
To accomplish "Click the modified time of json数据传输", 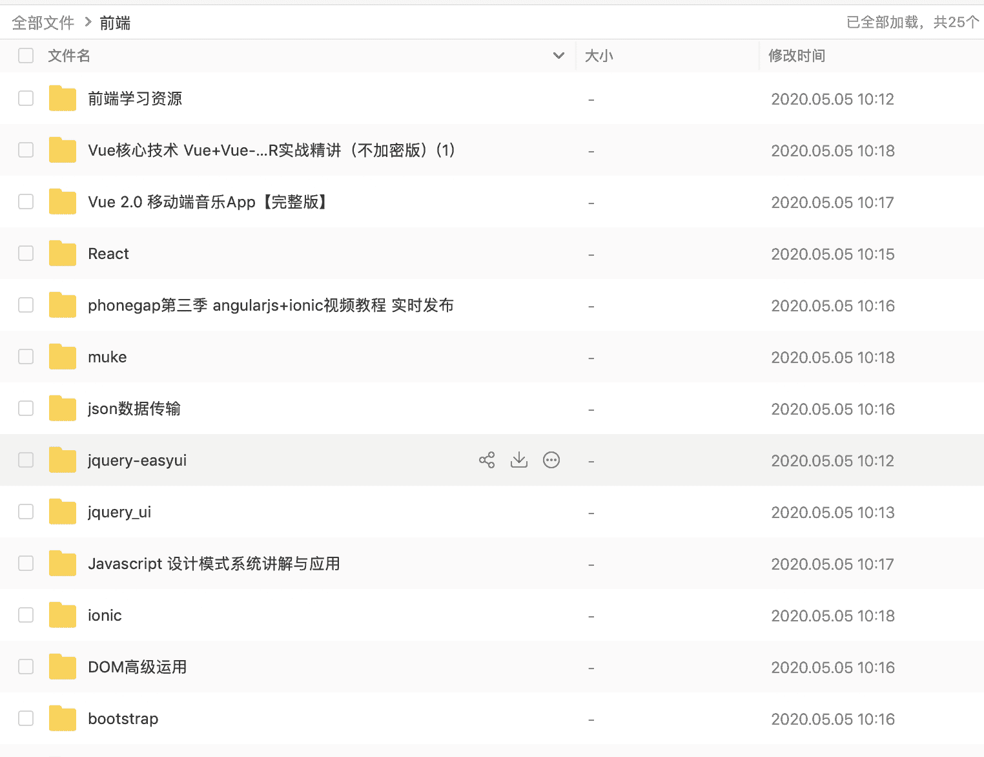I will pos(833,409).
